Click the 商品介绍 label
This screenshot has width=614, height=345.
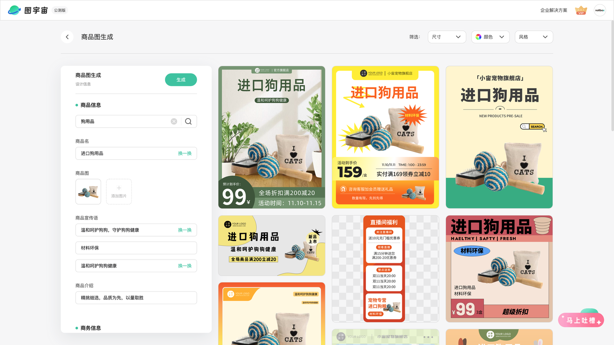click(x=84, y=286)
